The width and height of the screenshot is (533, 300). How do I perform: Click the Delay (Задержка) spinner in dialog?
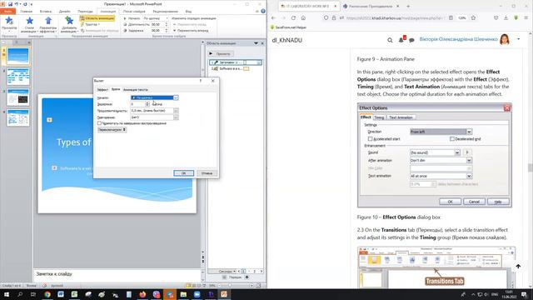click(147, 104)
